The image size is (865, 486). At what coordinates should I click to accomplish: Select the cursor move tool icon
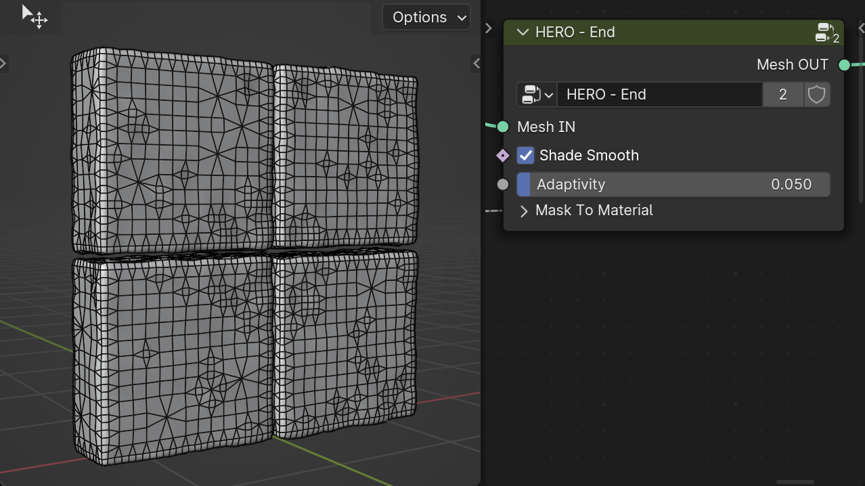[35, 16]
